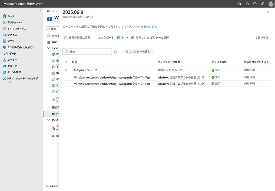Open the user account avatar
Image resolution: width=275 pixels, height=191 pixels.
click(x=271, y=3)
